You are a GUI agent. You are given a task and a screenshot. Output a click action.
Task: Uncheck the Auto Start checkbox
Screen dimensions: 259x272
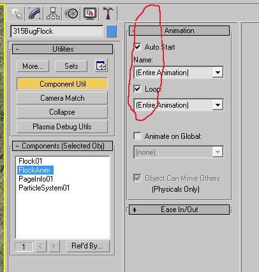pyautogui.click(x=137, y=47)
